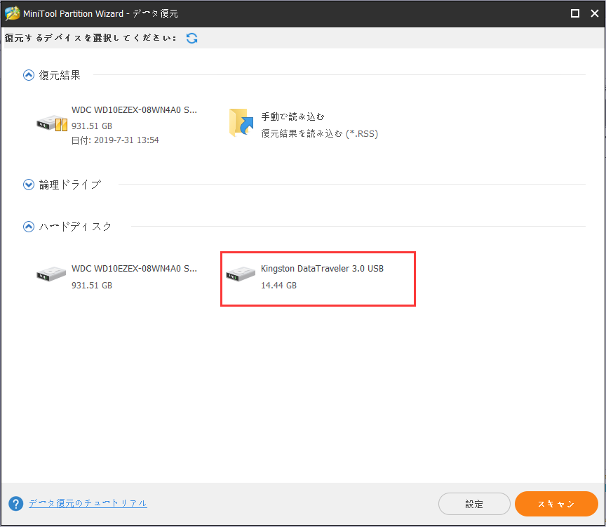The width and height of the screenshot is (606, 527).
Task: Start the scan with the orange スキャン button
Action: point(556,504)
